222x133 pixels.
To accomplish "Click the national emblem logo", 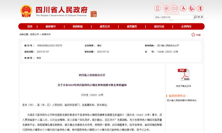I will click(26, 11).
